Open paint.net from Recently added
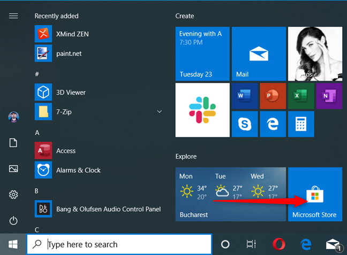 click(99, 53)
